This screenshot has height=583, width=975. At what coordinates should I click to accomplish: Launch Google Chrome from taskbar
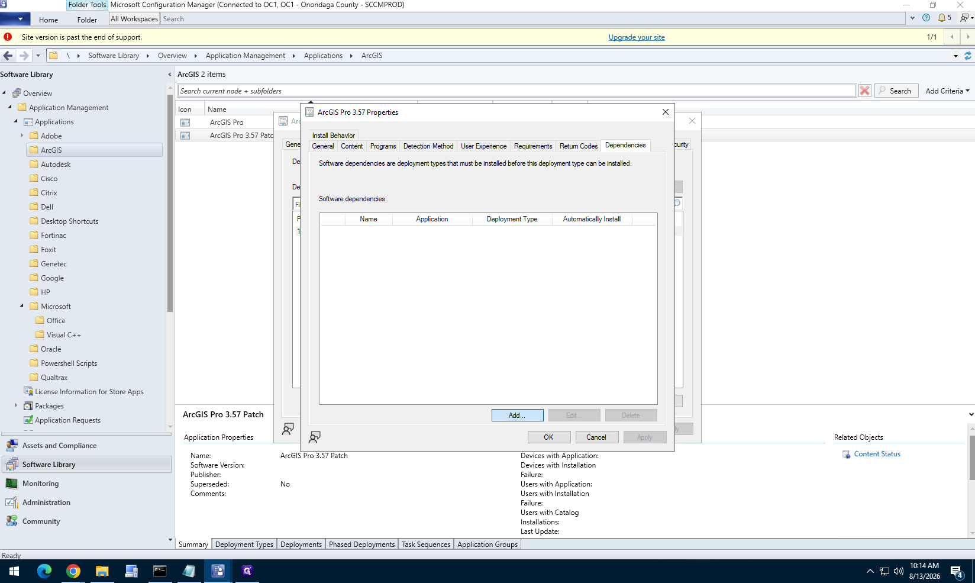click(73, 571)
